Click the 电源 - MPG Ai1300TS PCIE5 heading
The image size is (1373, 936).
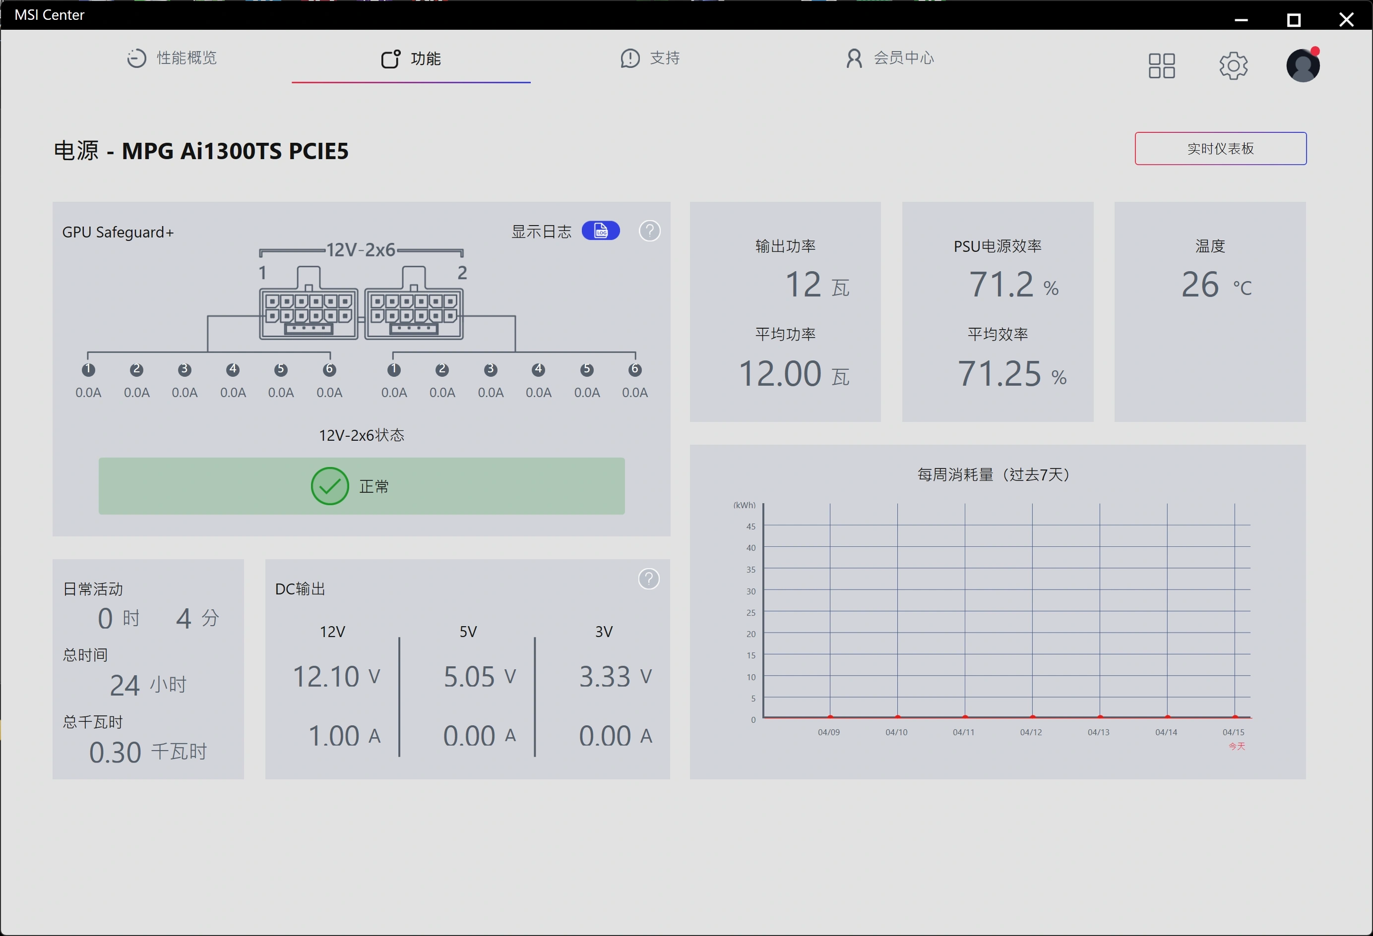(201, 151)
